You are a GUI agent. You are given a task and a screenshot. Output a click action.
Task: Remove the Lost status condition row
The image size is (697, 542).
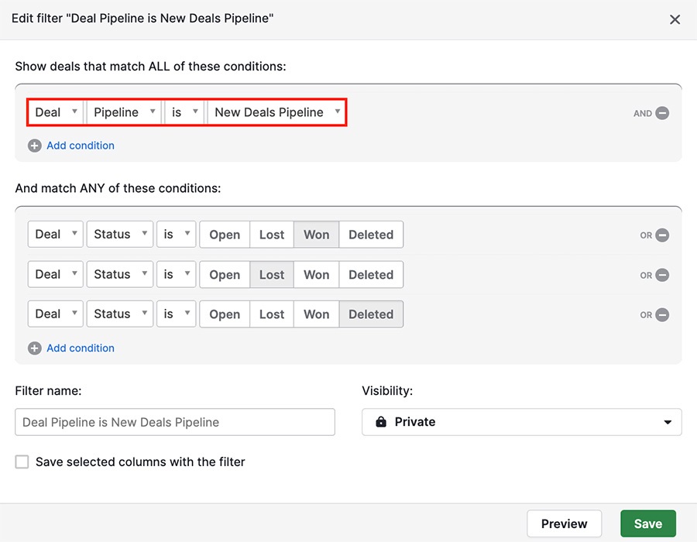tap(664, 275)
